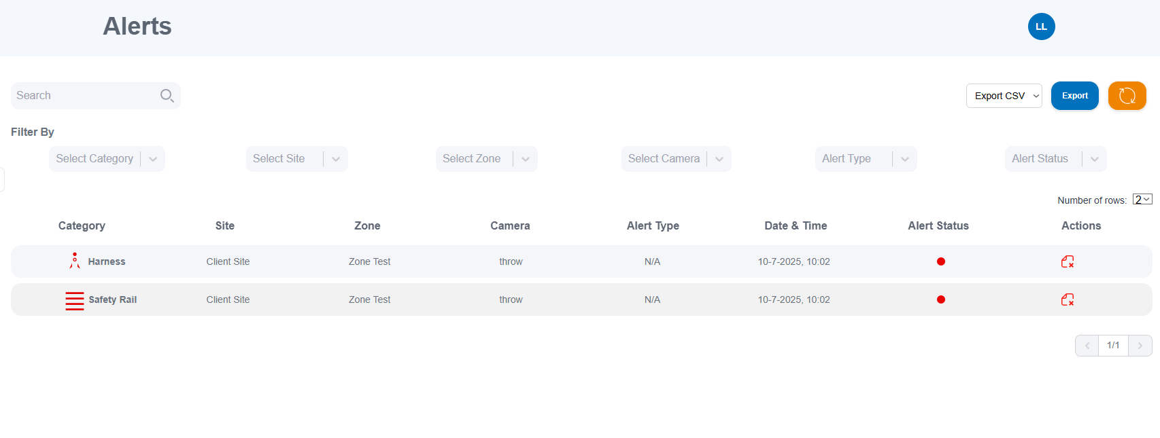
Task: Click the Filter By label
Action: 33,132
